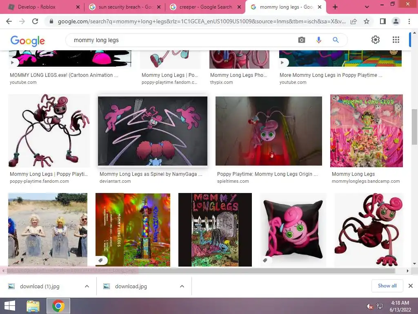Switch to Develop - Roblox tab
418x314 pixels.
click(36, 7)
